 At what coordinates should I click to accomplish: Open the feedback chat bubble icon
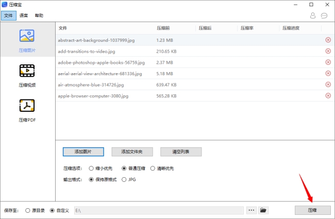coord(324,15)
